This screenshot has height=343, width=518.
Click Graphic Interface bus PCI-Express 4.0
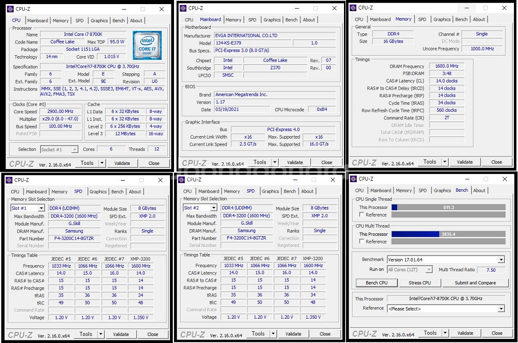283,130
